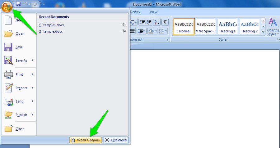280x148 pixels.
Task: Toggle Show/Hide paragraph marks
Action: click(x=165, y=22)
